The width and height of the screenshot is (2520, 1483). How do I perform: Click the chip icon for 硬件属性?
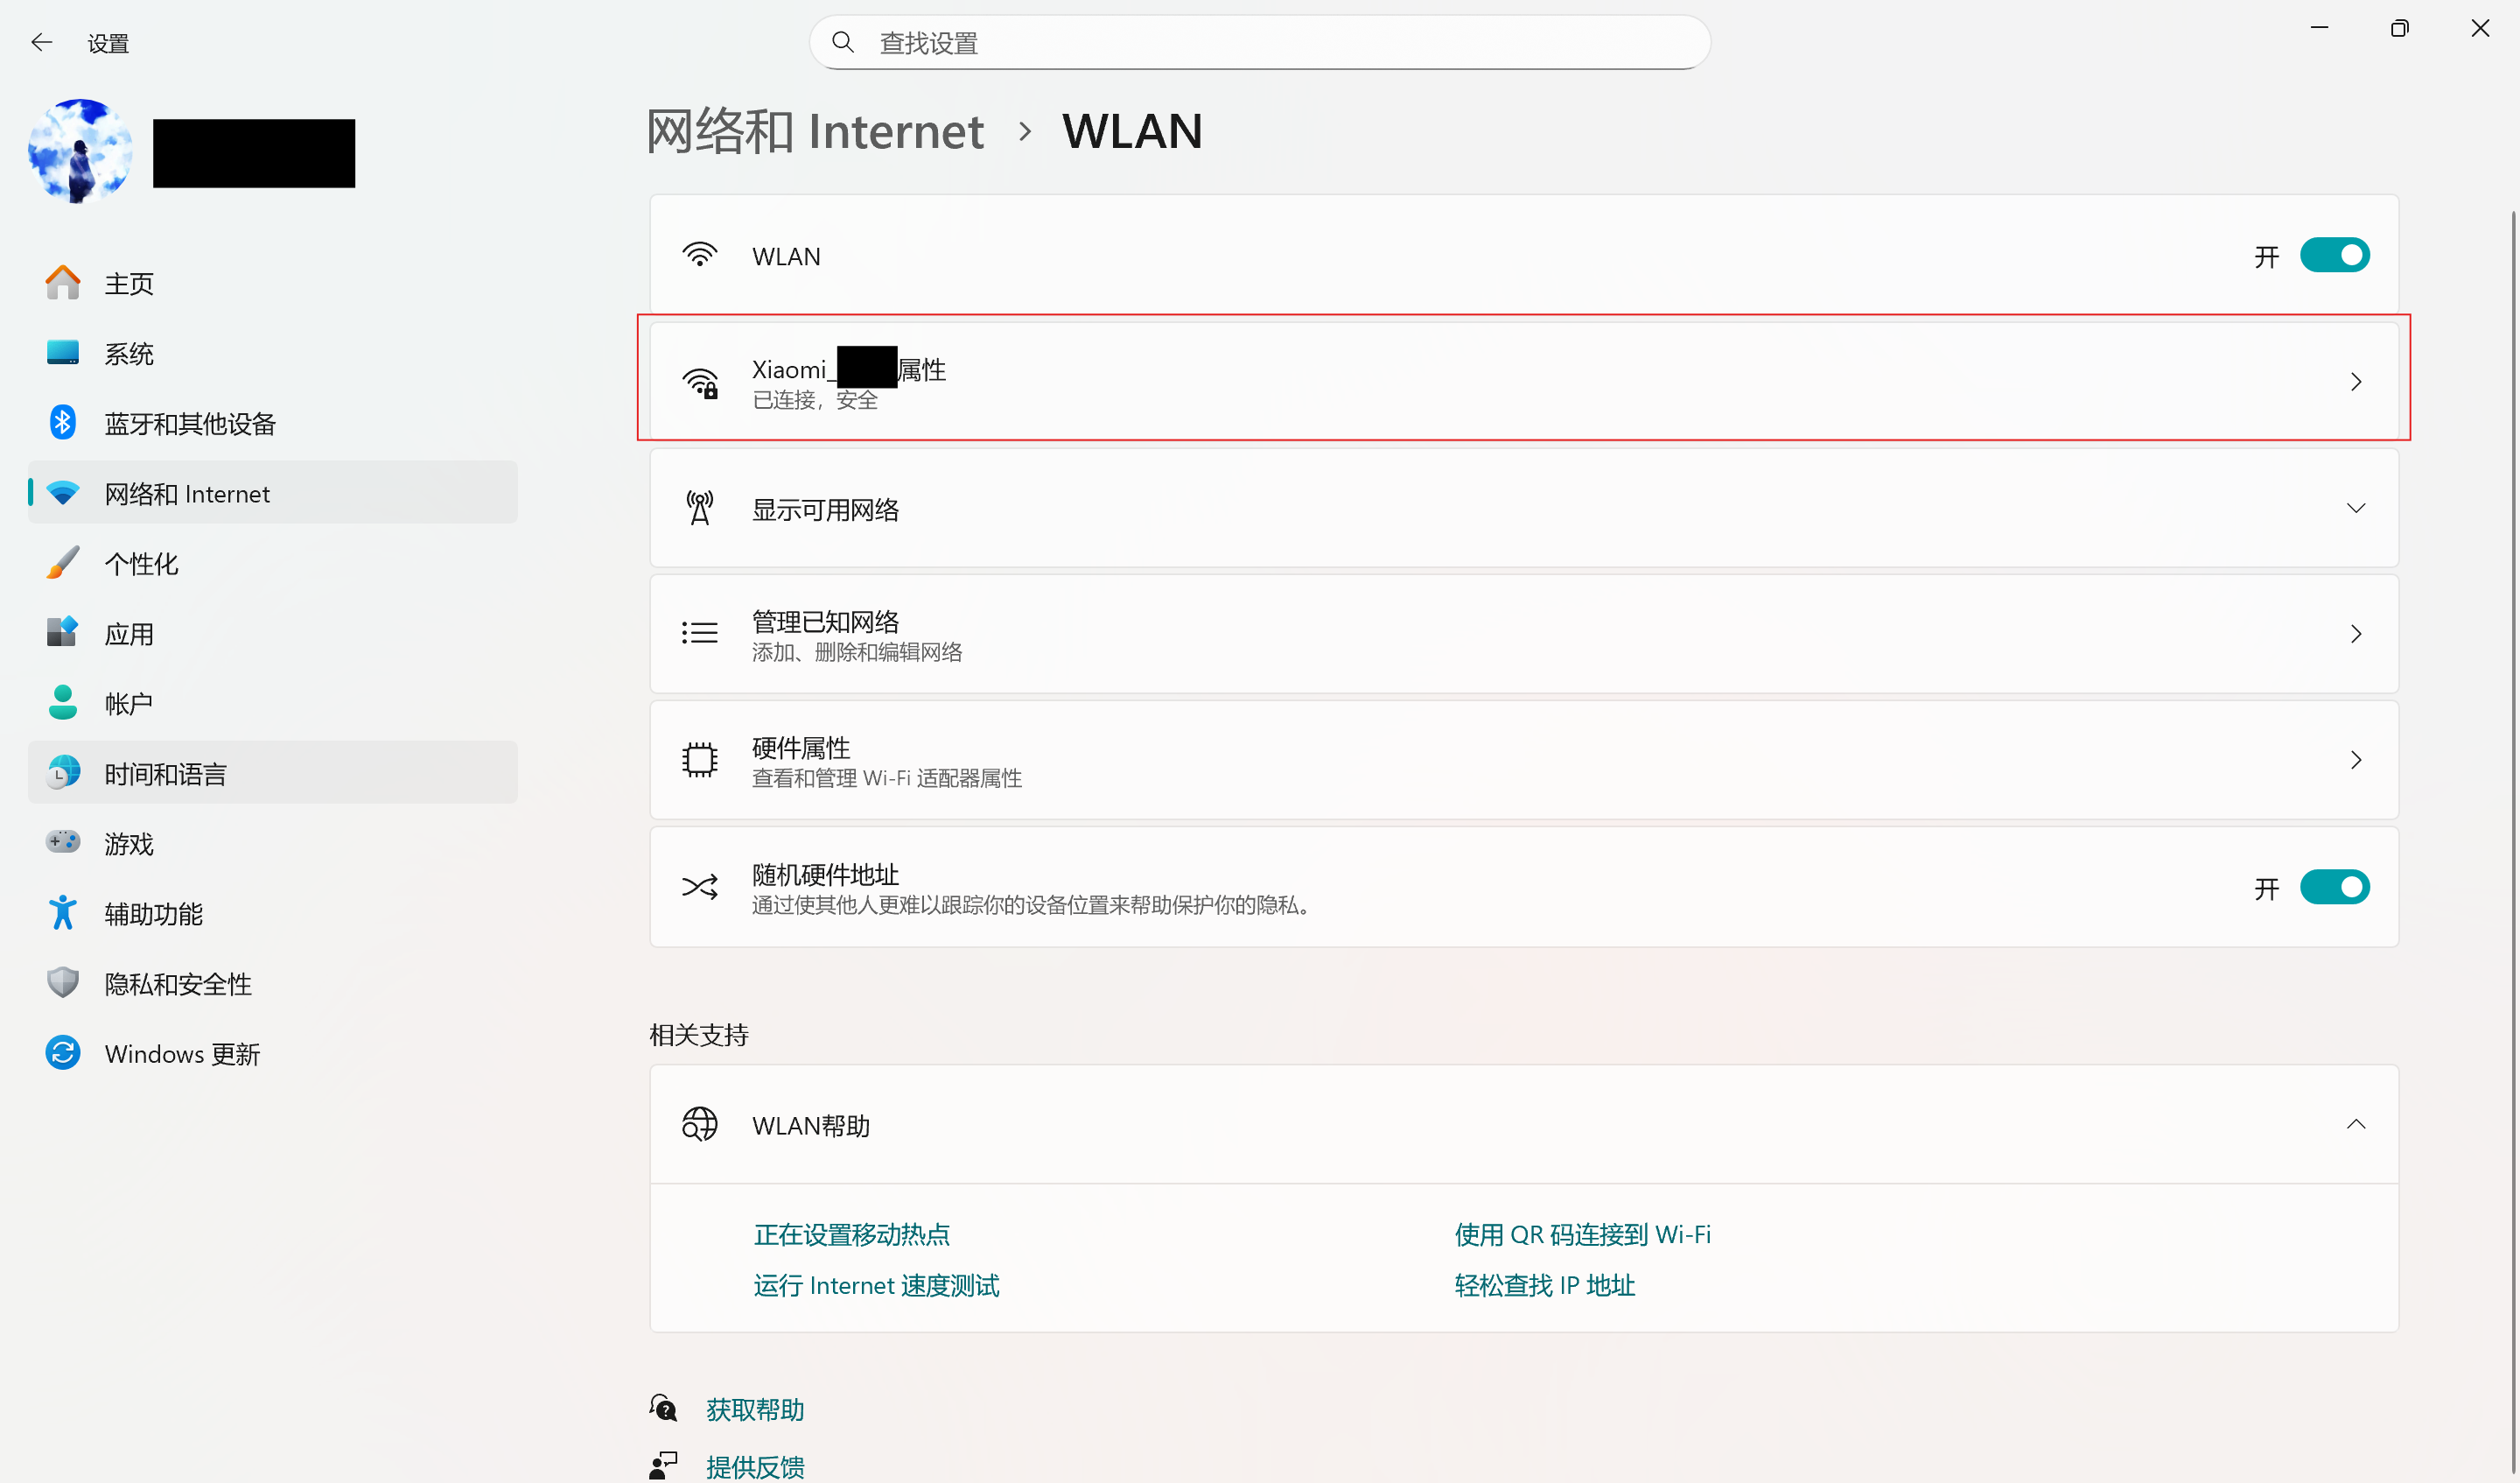coord(699,761)
